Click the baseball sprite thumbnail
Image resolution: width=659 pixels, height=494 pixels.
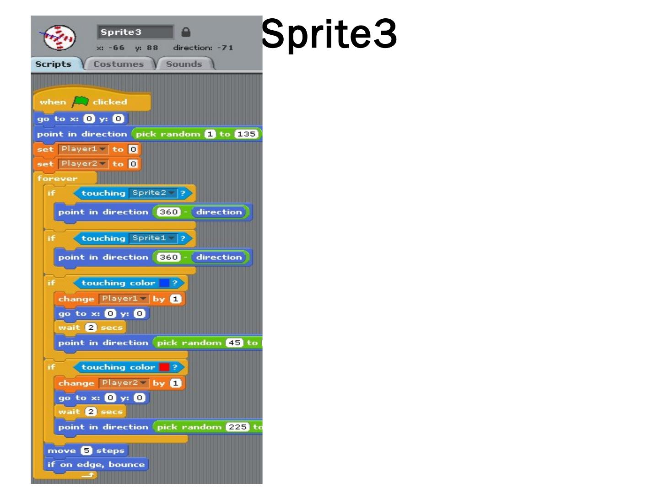(59, 38)
